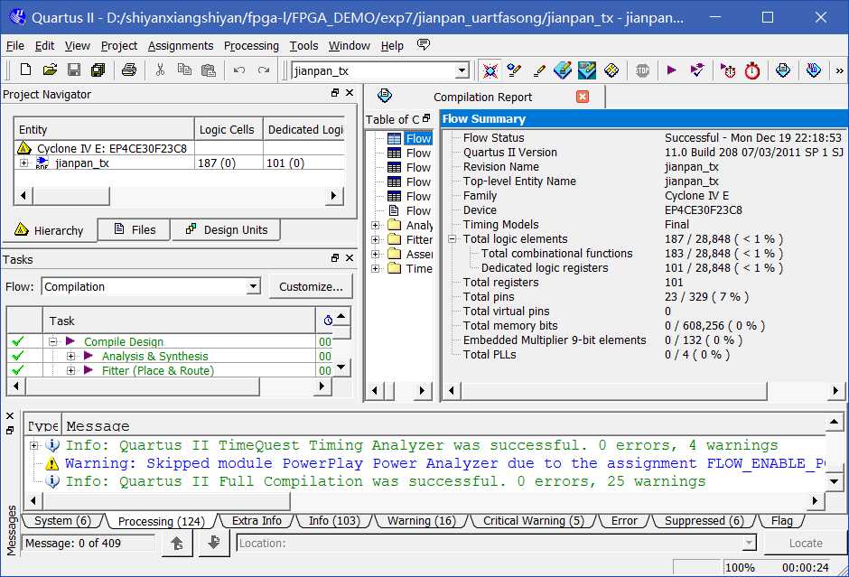This screenshot has height=577, width=849.
Task: Switch to the Critical Warning (5) tab
Action: point(533,521)
